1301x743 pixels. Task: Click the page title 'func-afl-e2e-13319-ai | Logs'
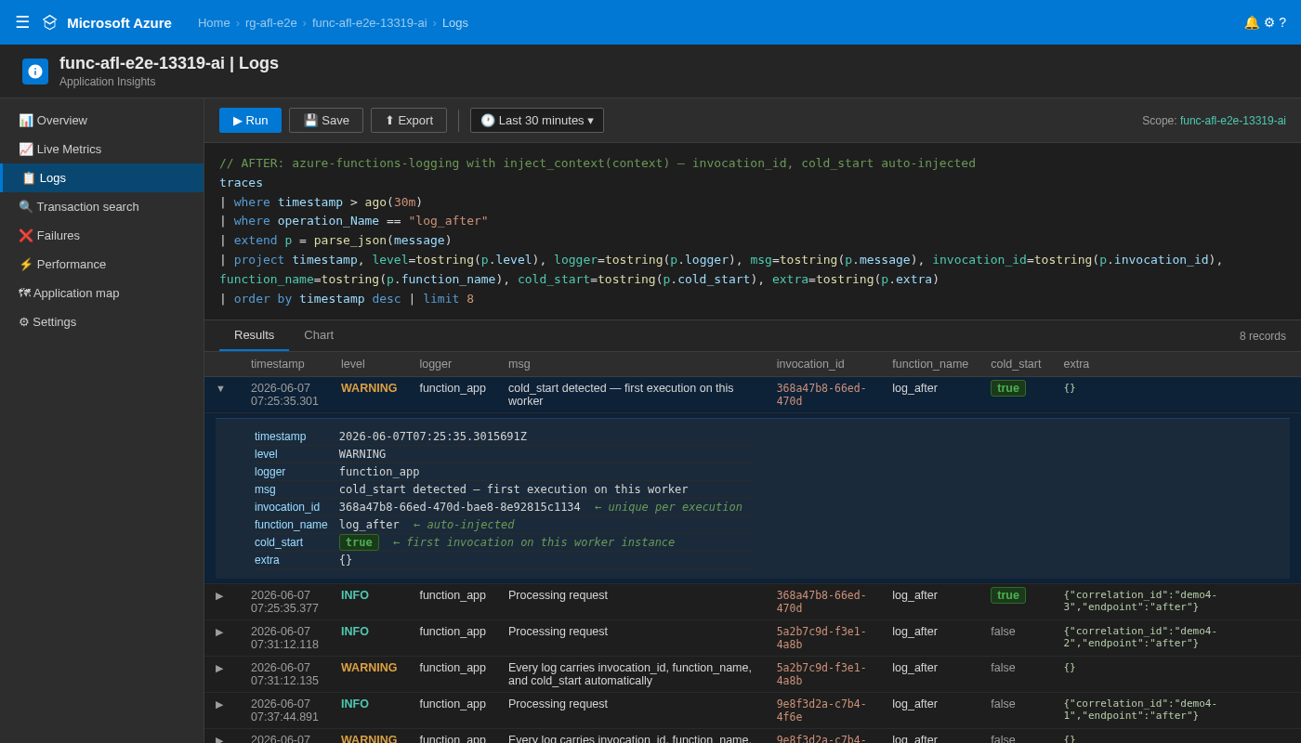coord(169,63)
